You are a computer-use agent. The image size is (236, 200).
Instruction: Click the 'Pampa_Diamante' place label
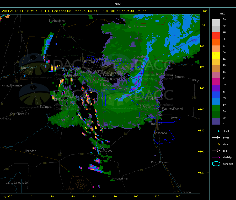[x=11, y=85]
